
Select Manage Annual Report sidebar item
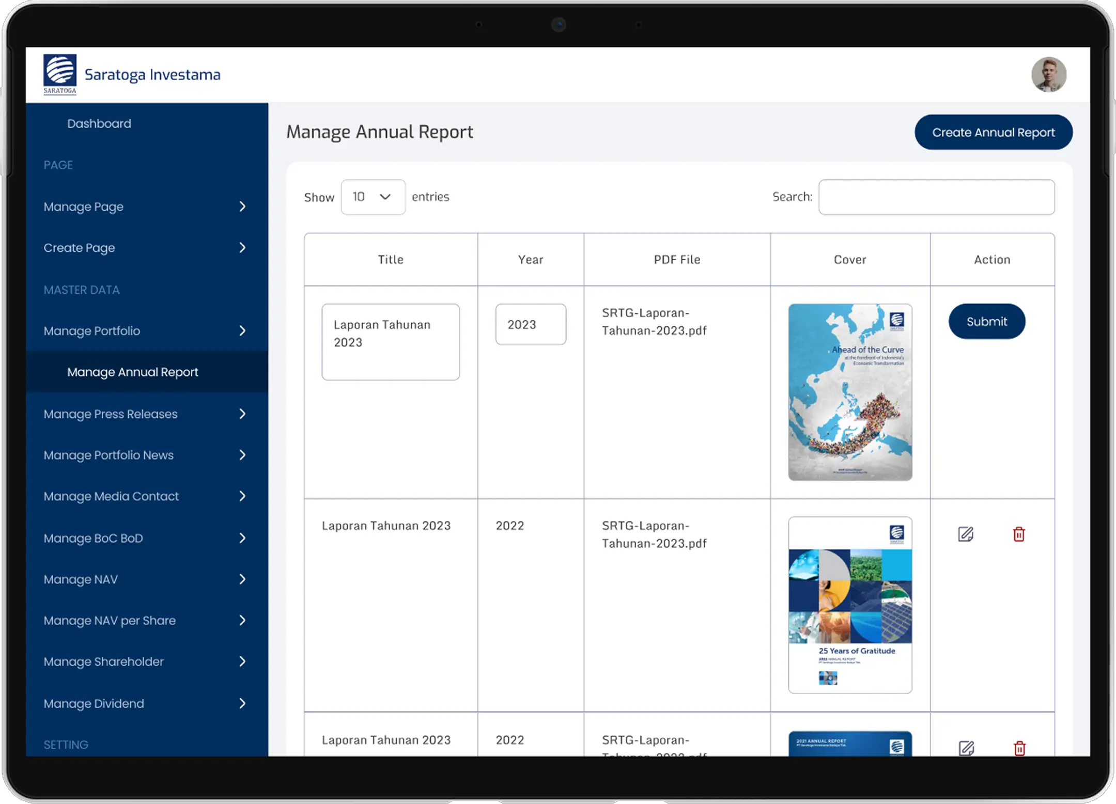[x=132, y=372]
